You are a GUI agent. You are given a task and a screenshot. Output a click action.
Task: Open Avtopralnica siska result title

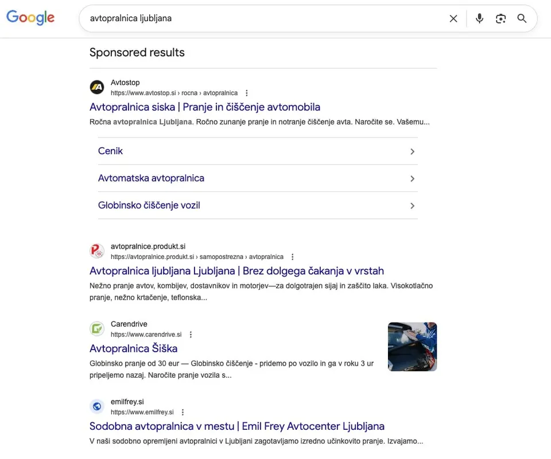205,107
